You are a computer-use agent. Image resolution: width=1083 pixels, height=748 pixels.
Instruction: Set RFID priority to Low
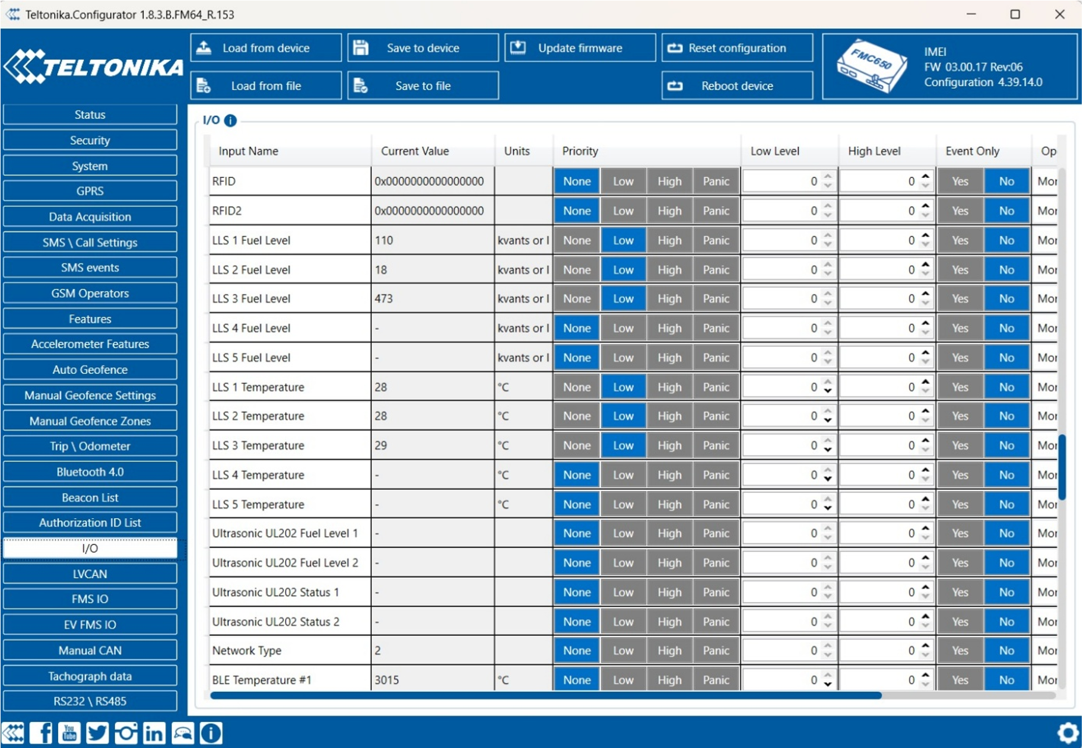[623, 182]
